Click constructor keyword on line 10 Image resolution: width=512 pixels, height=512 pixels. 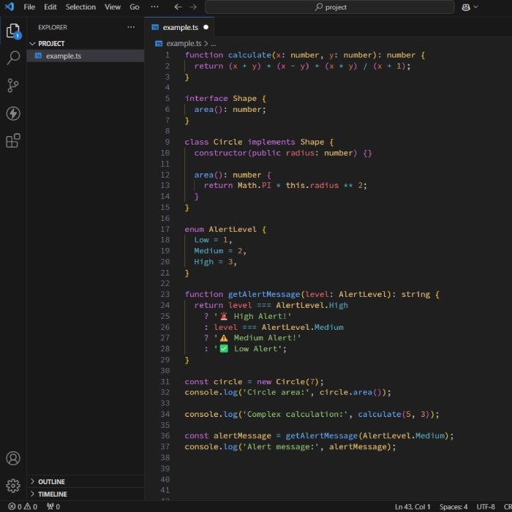pyautogui.click(x=221, y=153)
